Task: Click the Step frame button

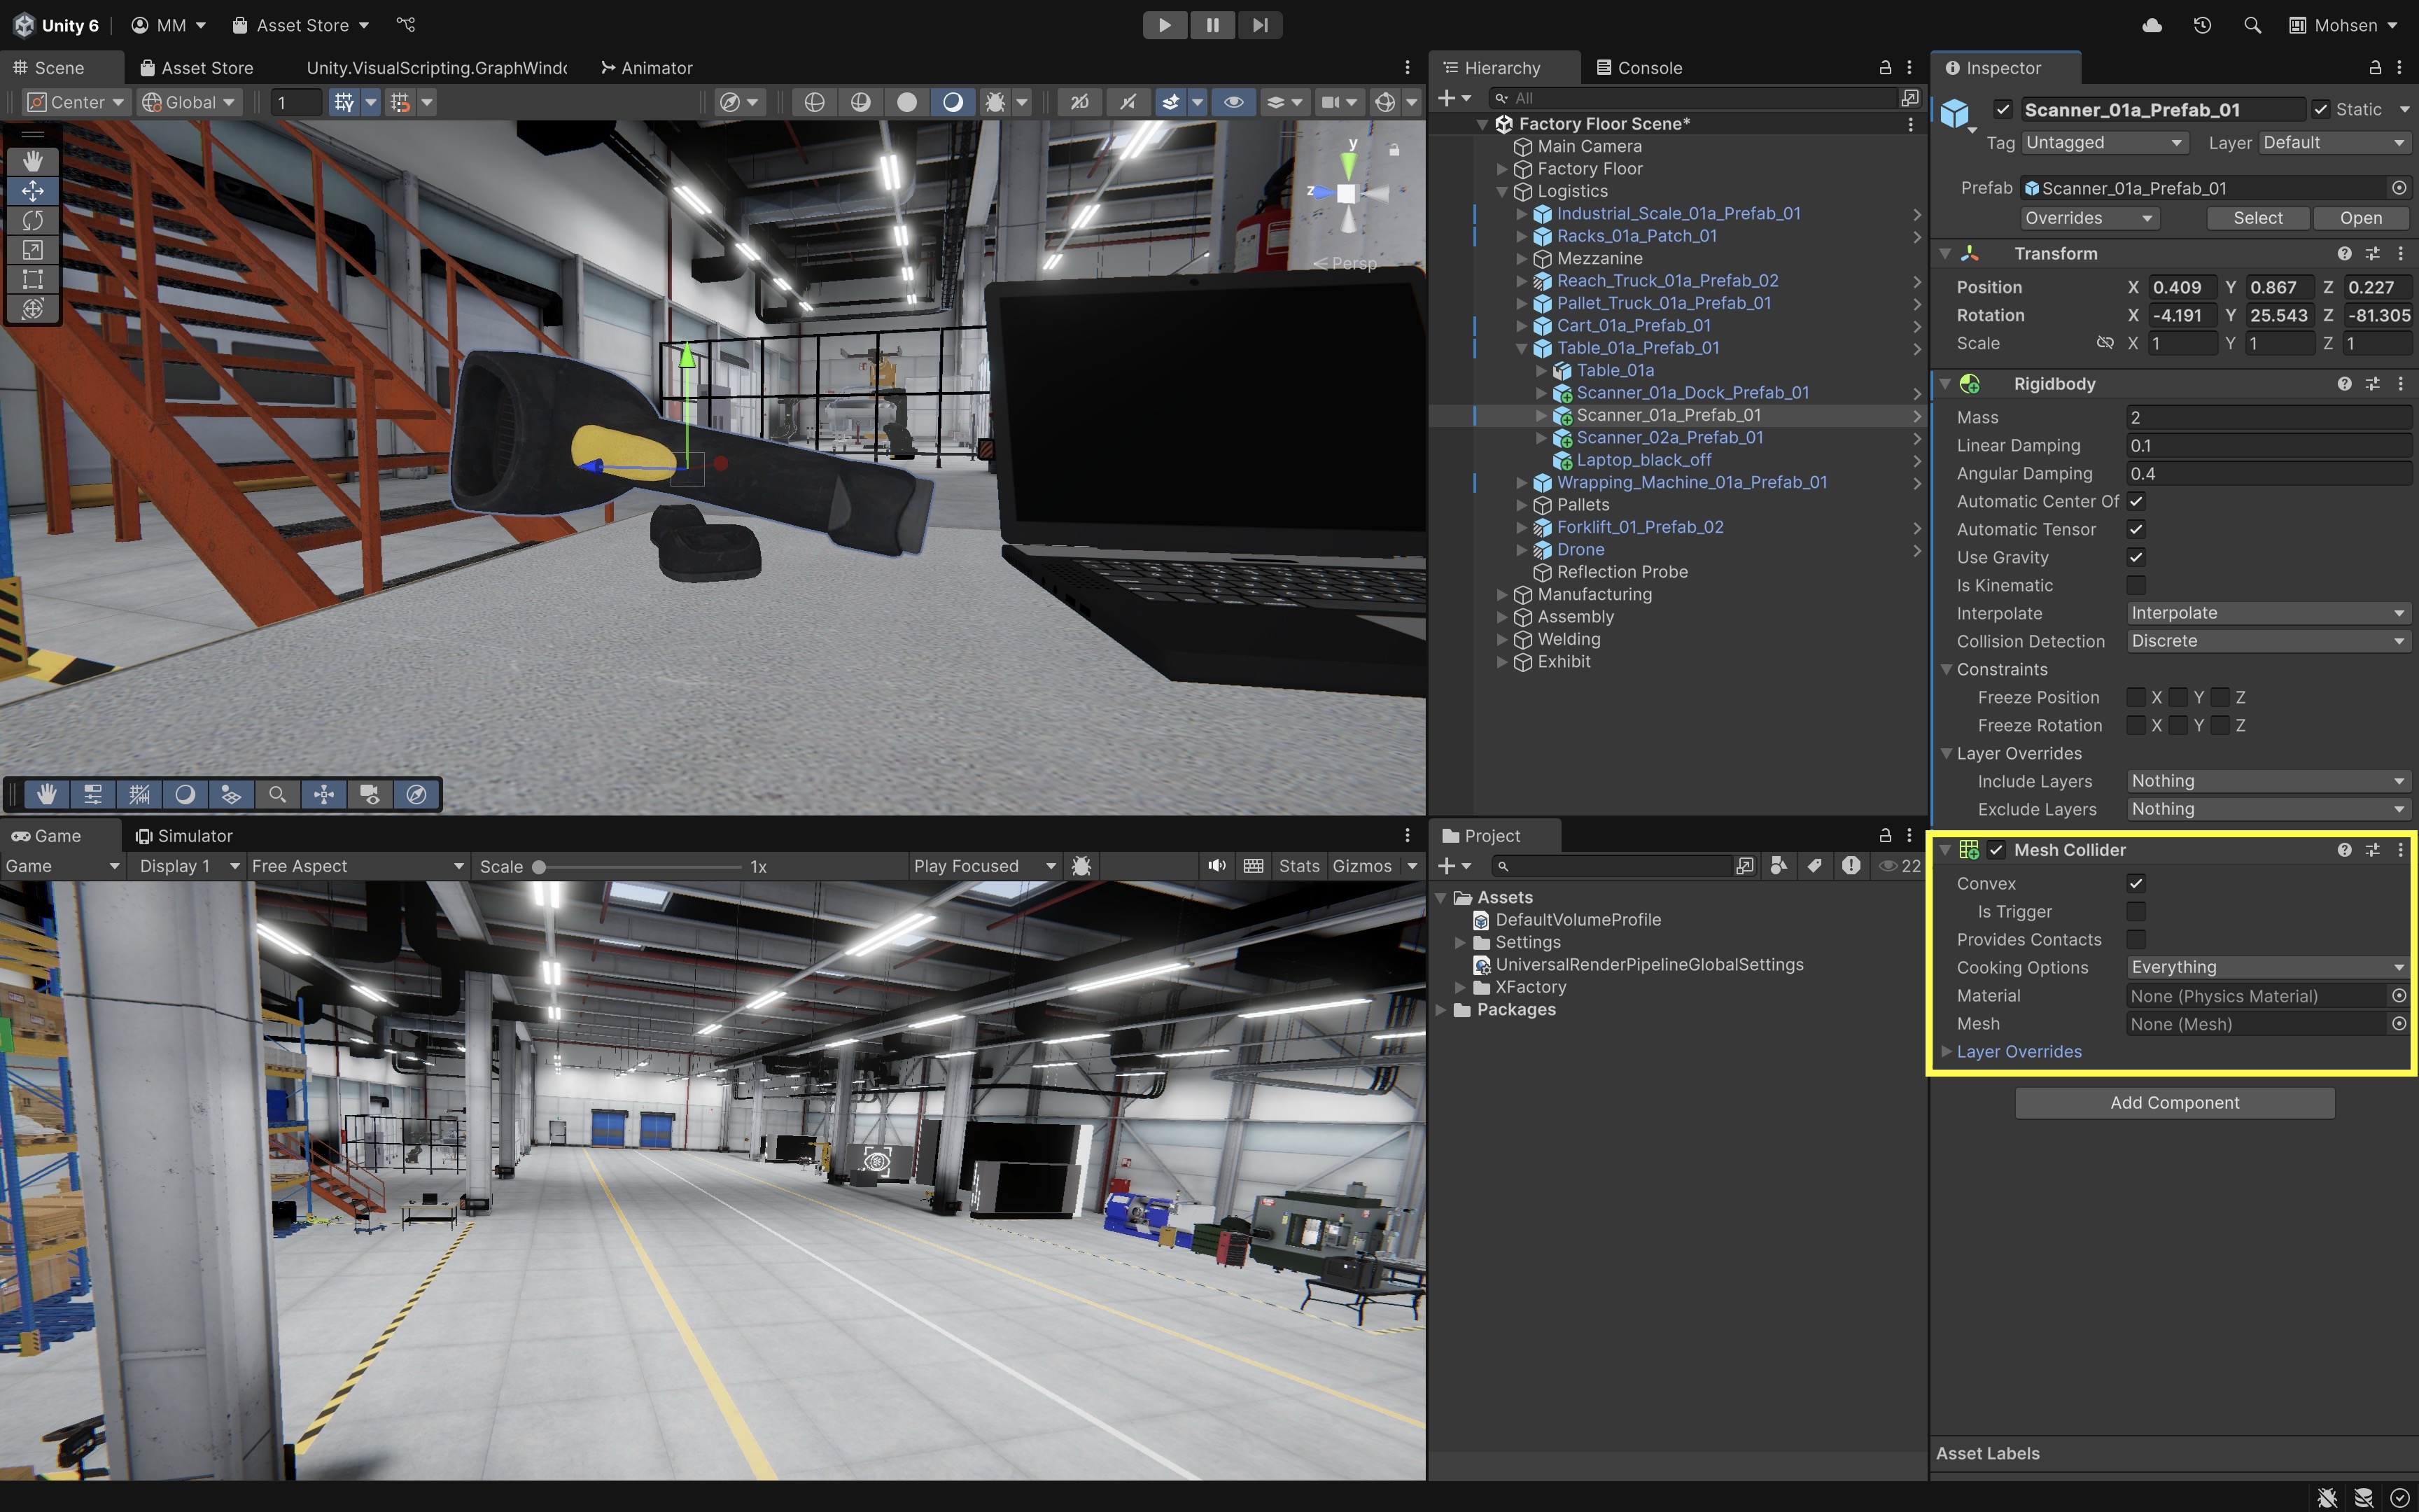Action: (1259, 25)
